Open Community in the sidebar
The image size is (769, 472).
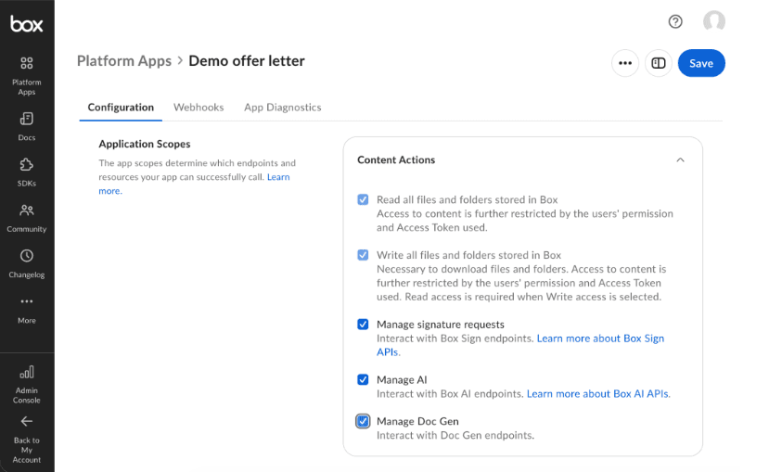click(27, 218)
